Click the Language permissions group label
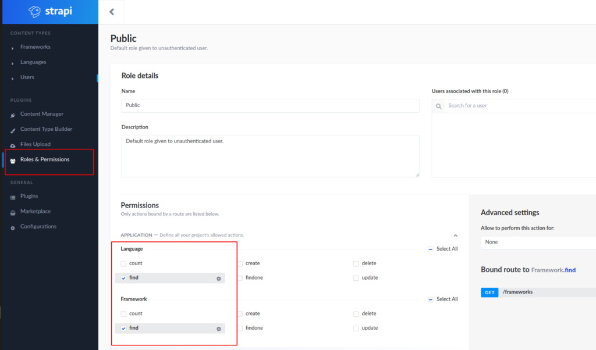This screenshot has height=350, width=596. [x=132, y=249]
